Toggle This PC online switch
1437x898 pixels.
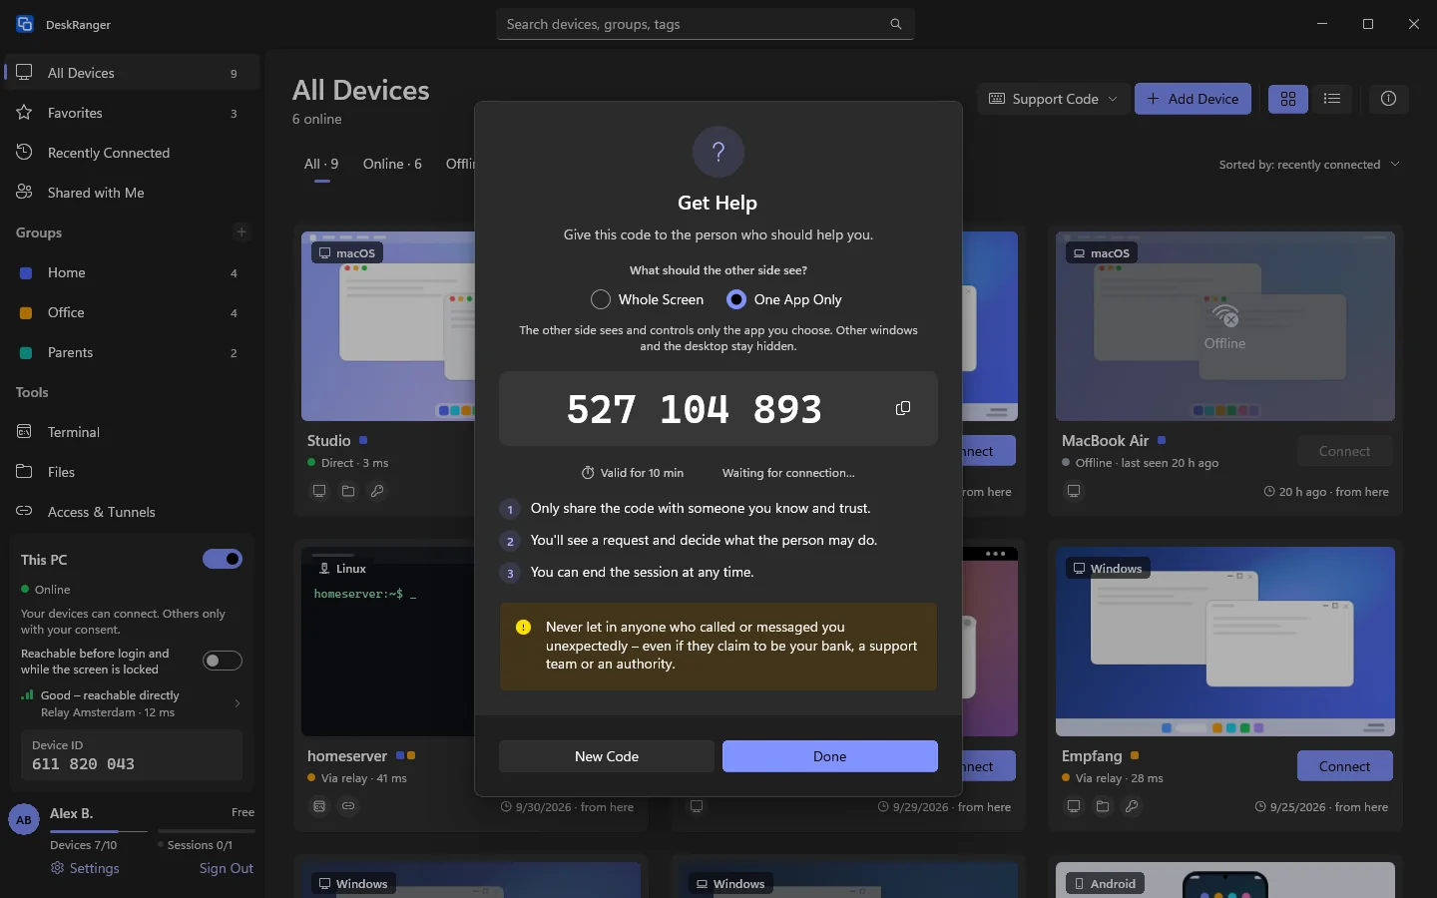point(223,559)
